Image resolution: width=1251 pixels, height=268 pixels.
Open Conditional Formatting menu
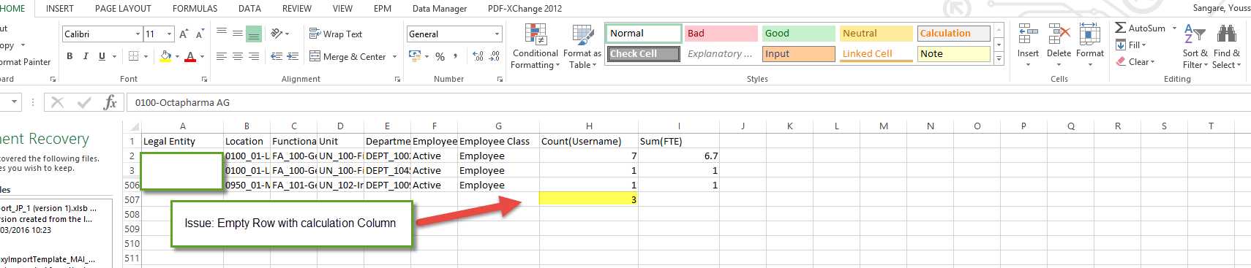[x=536, y=47]
